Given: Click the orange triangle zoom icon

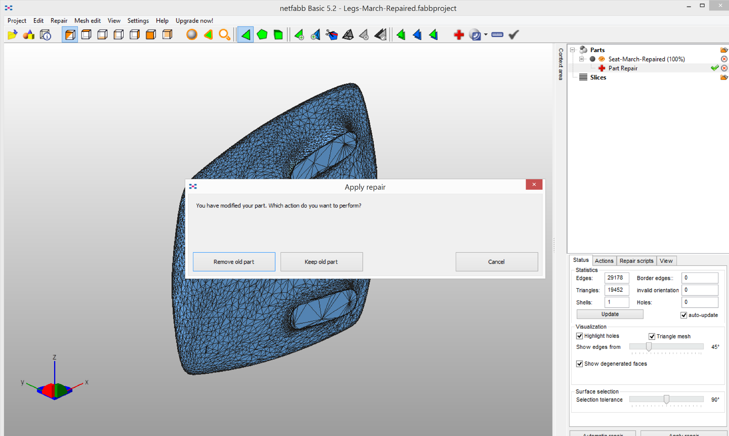Looking at the screenshot, I should pyautogui.click(x=208, y=35).
